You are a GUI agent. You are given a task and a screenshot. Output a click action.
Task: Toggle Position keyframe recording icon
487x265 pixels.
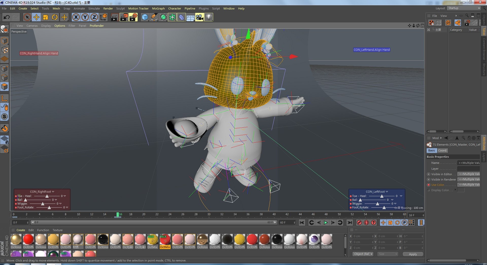pos(383,223)
